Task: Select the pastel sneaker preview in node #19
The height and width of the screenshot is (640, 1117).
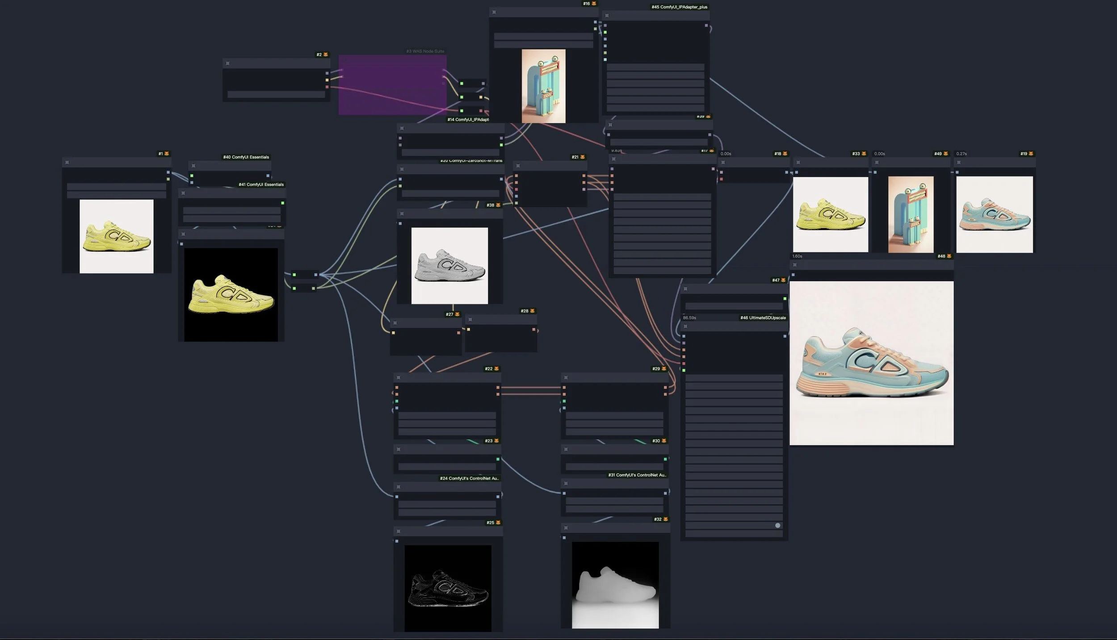Action: (x=995, y=214)
